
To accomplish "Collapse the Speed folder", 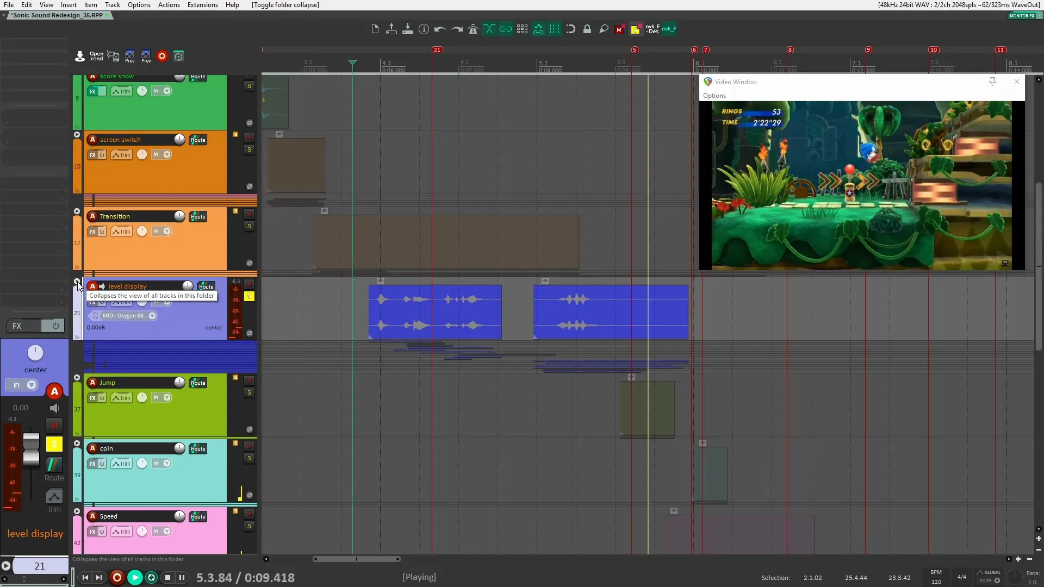I will point(77,511).
